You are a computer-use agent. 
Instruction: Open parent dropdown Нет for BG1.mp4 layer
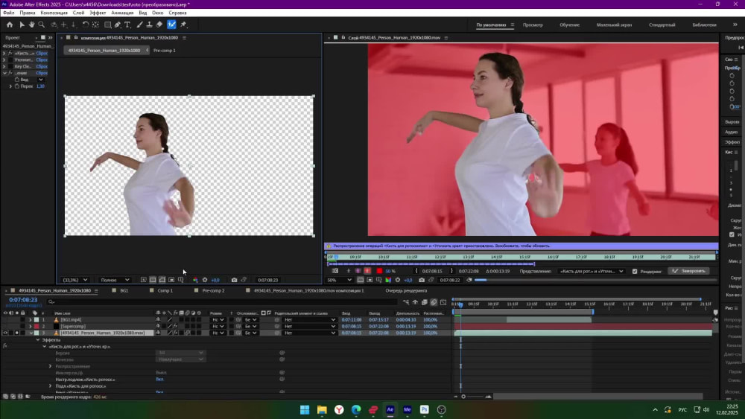(310, 320)
